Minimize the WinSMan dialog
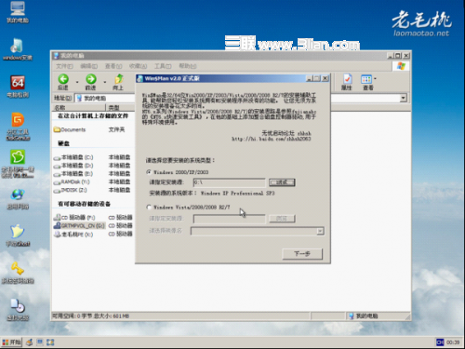465x349 pixels. click(310, 78)
